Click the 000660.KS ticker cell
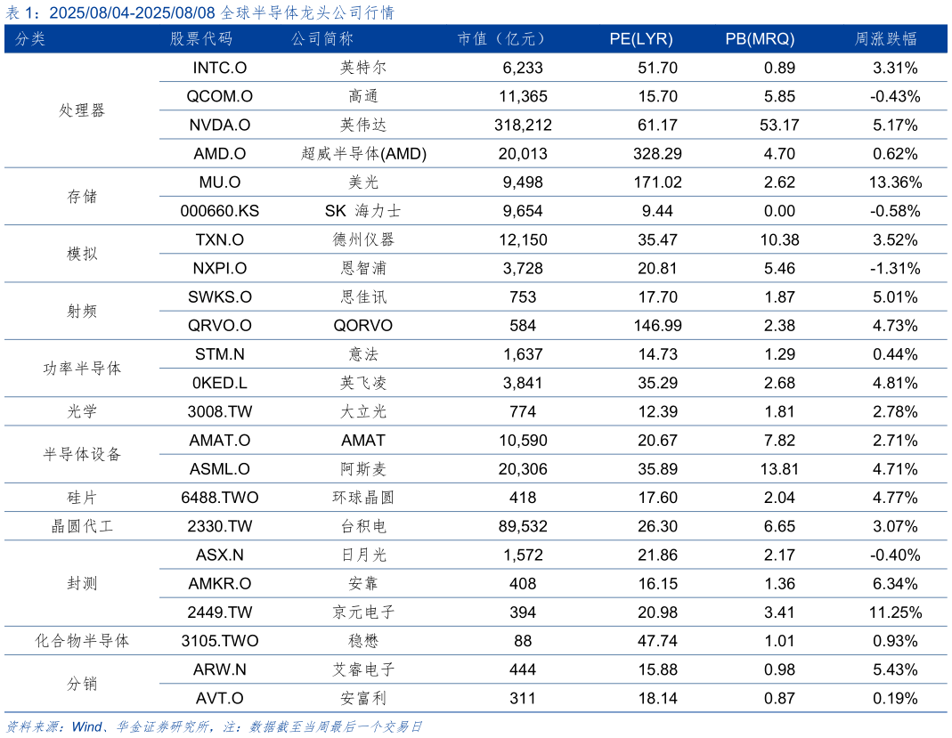Screen dimensions: 952x738 (220, 211)
